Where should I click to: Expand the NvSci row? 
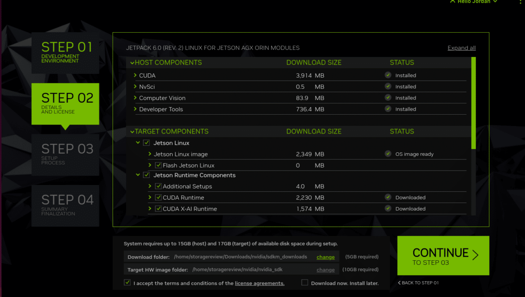135,86
